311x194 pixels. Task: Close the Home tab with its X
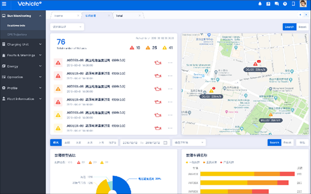pyautogui.click(x=78, y=16)
